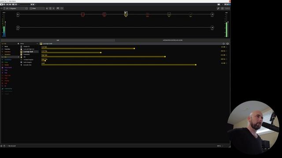Open the pencil edit tool top right
This screenshot has width=282, height=158.
click(x=218, y=8)
